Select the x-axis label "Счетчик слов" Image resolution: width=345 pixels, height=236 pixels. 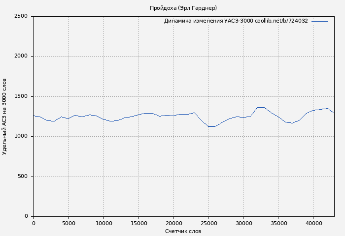(x=183, y=231)
